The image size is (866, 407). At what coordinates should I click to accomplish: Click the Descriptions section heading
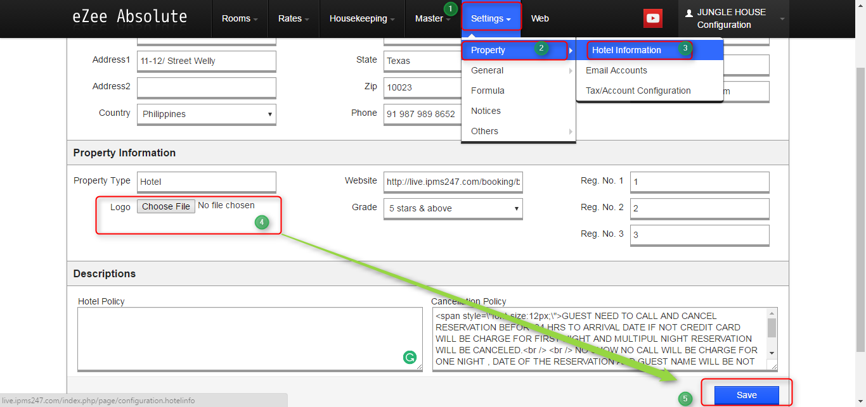tap(105, 273)
